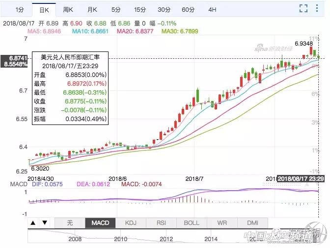
Task: Select the 月K monthly chart tab
Action: tap(92, 9)
